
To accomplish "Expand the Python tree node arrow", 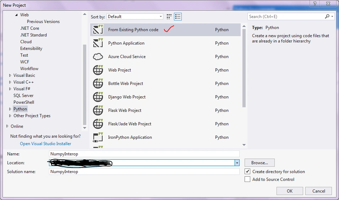I will click(10, 109).
